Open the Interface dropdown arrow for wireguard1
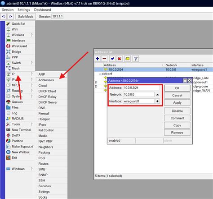 pos(157,101)
